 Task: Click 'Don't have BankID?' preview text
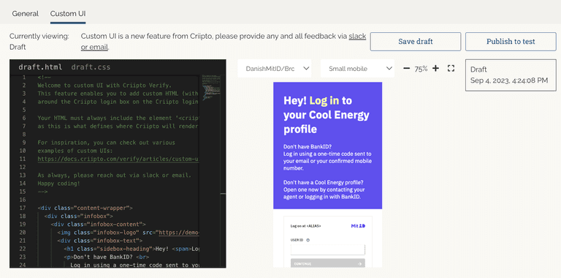tap(308, 146)
